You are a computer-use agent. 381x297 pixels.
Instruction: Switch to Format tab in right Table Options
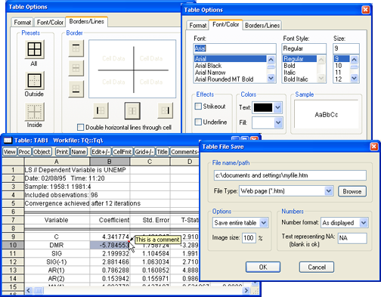pyautogui.click(x=198, y=26)
